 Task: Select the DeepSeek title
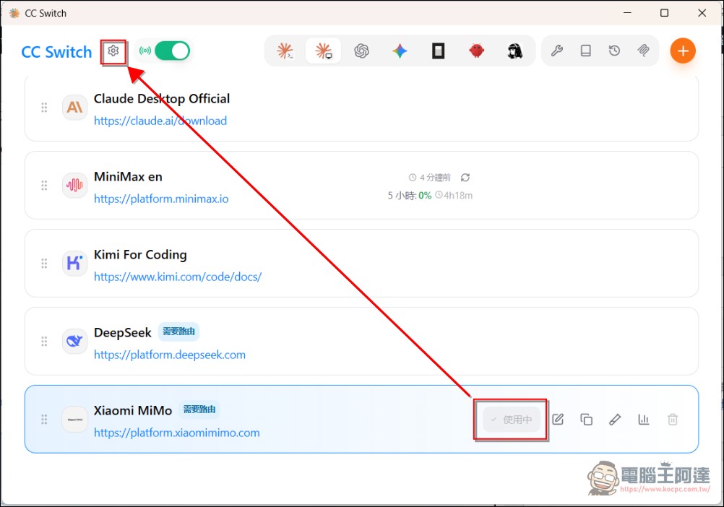pyautogui.click(x=122, y=333)
